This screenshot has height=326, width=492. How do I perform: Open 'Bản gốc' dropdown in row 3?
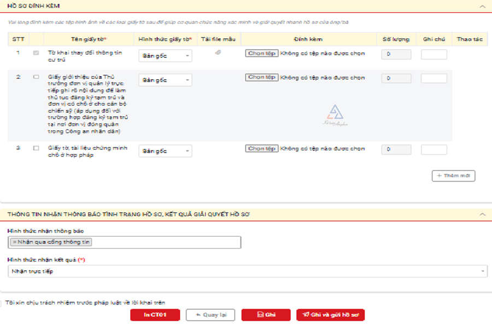coord(165,152)
